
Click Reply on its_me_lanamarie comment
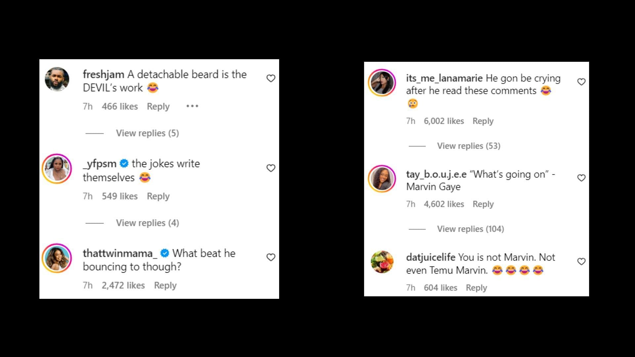tap(483, 121)
